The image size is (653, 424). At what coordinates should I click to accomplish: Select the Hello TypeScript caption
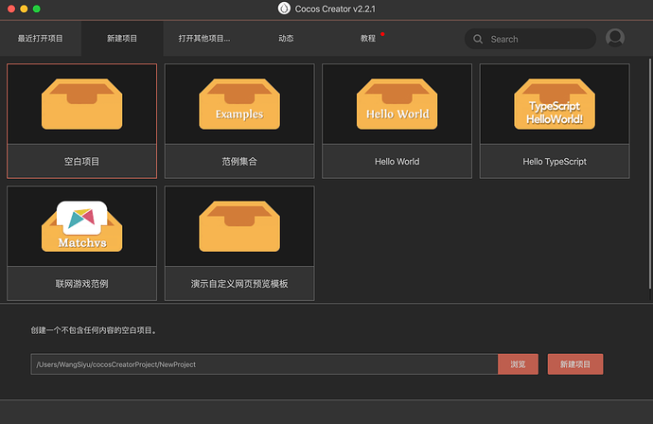[555, 162]
